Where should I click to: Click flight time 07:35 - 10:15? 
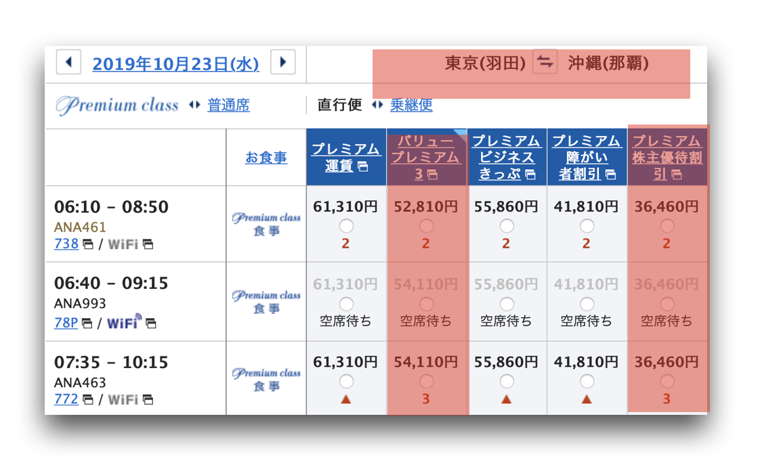(111, 362)
